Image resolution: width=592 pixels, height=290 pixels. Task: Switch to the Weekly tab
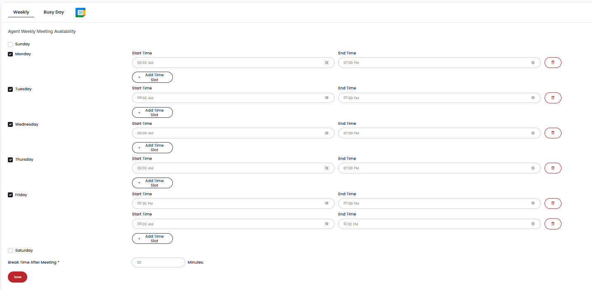point(21,12)
